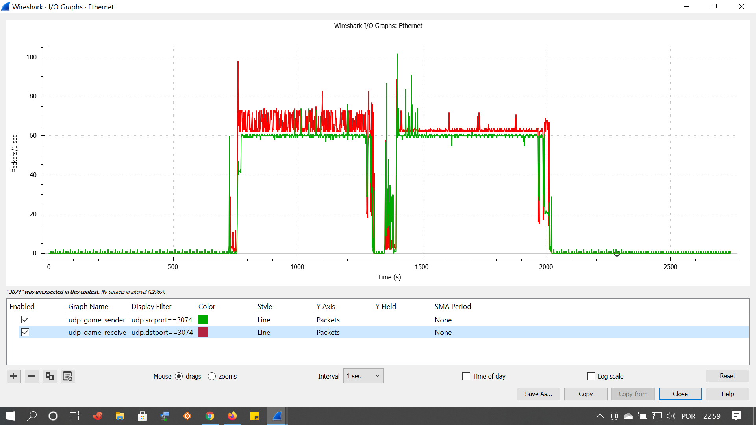
Task: Click the 22:59 clock on the taskbar
Action: (712, 416)
